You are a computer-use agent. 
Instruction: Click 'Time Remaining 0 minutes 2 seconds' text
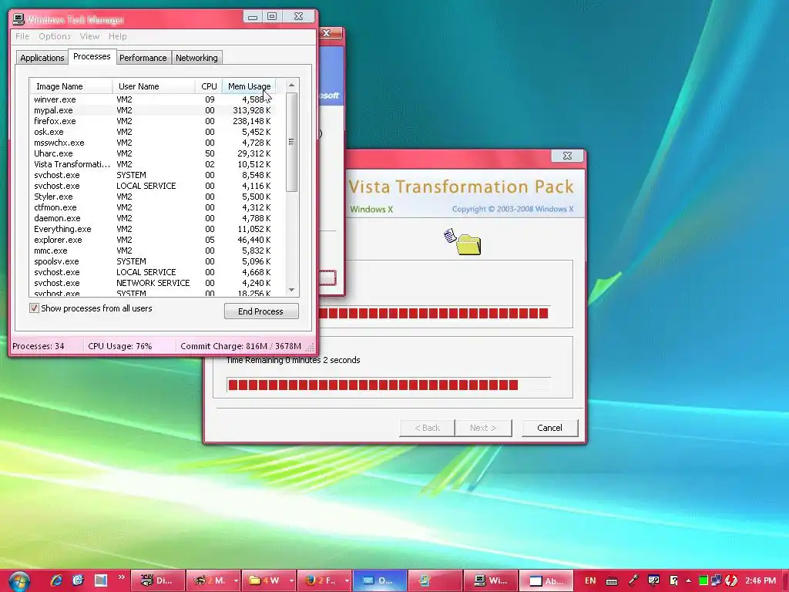coord(294,360)
